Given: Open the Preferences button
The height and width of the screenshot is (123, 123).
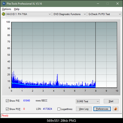Looking at the screenshot, I should tap(102, 109).
